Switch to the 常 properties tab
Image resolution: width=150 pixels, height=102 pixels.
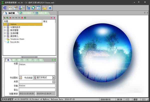click(8, 60)
